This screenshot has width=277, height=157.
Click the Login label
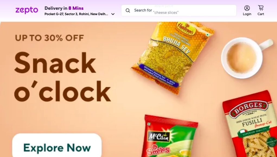coord(247,14)
